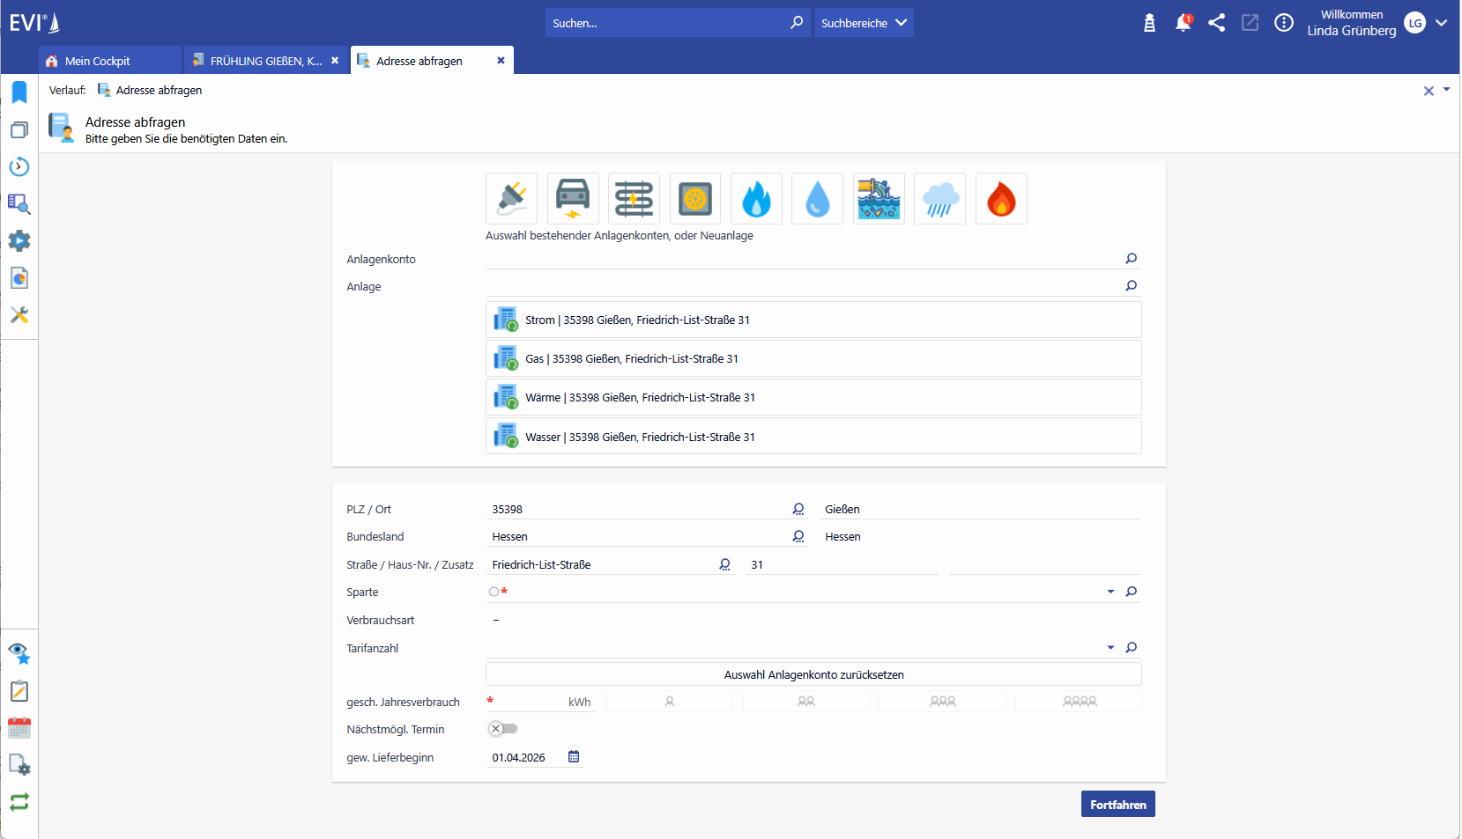
Task: Select the water drop icon
Action: [817, 199]
